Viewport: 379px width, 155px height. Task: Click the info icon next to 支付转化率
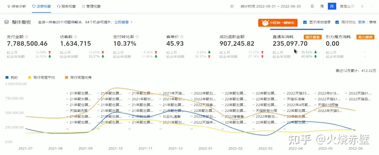tap(137, 37)
